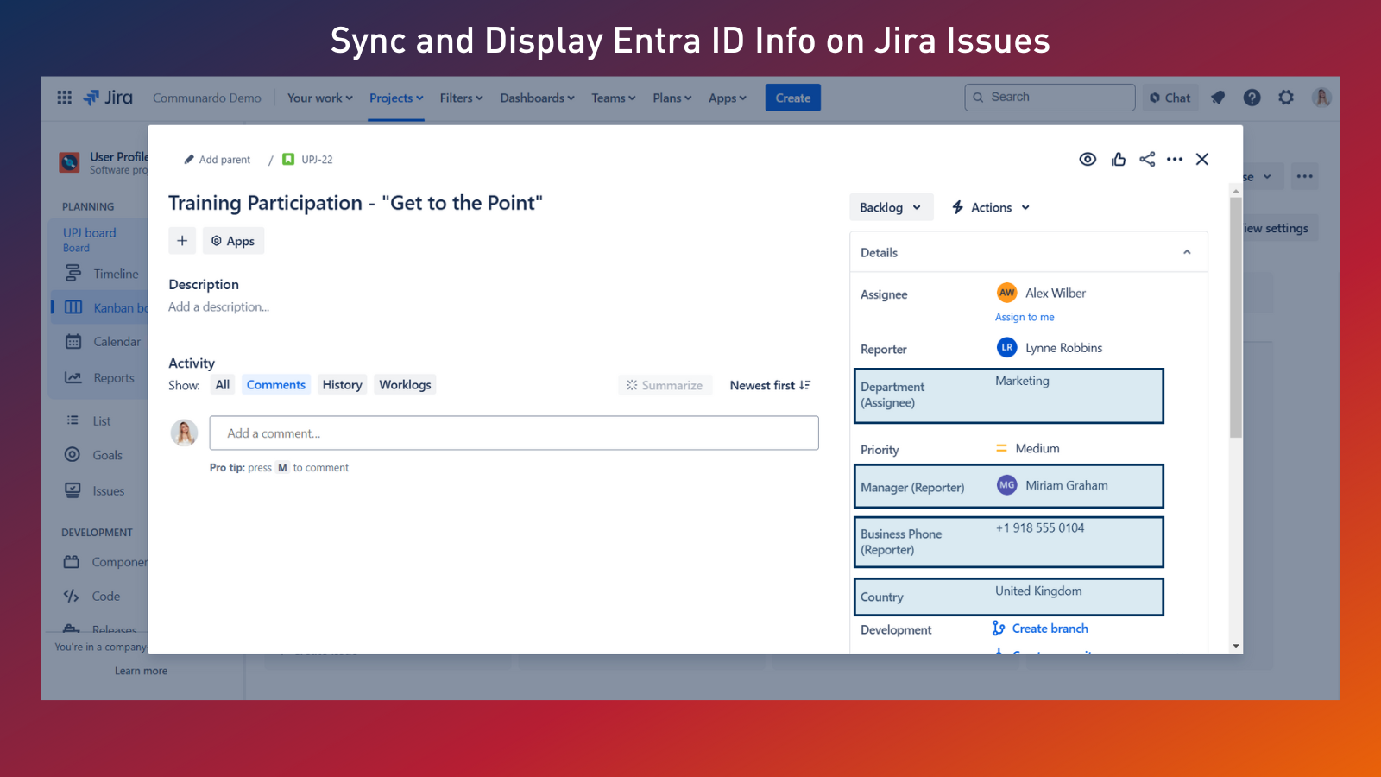Toggle Newest first sort order
The width and height of the screenshot is (1381, 777).
pyautogui.click(x=770, y=385)
